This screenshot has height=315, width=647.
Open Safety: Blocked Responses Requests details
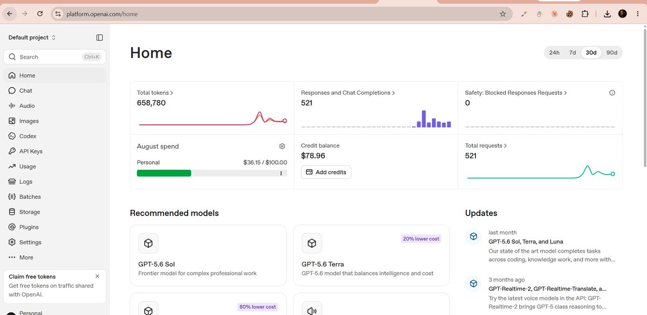click(516, 93)
